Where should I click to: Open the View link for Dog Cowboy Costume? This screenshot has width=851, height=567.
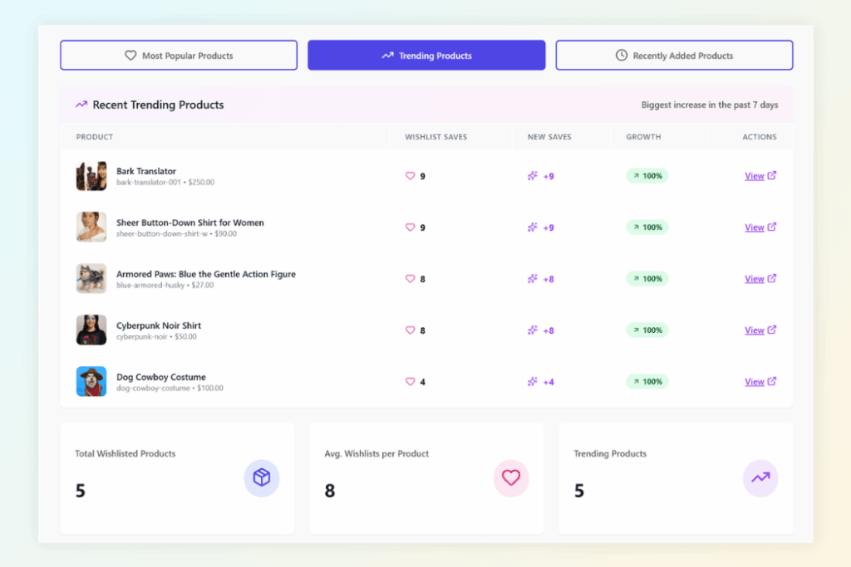click(x=755, y=382)
